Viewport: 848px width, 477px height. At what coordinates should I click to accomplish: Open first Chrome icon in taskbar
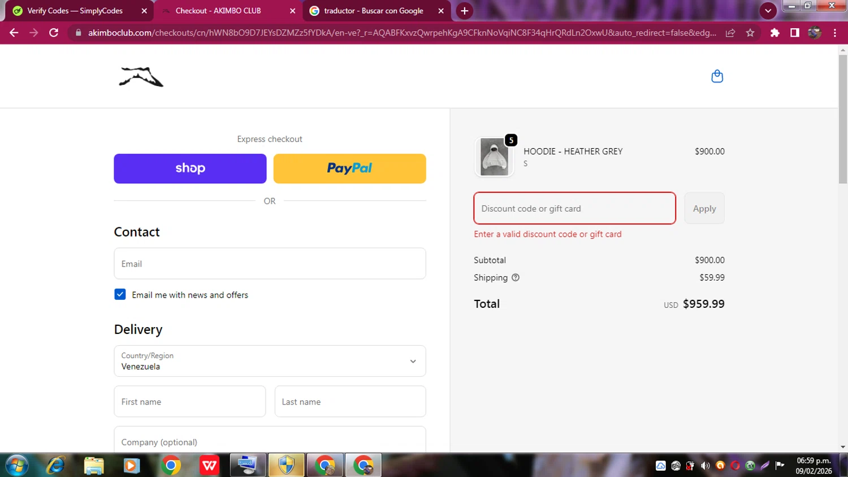(x=171, y=466)
